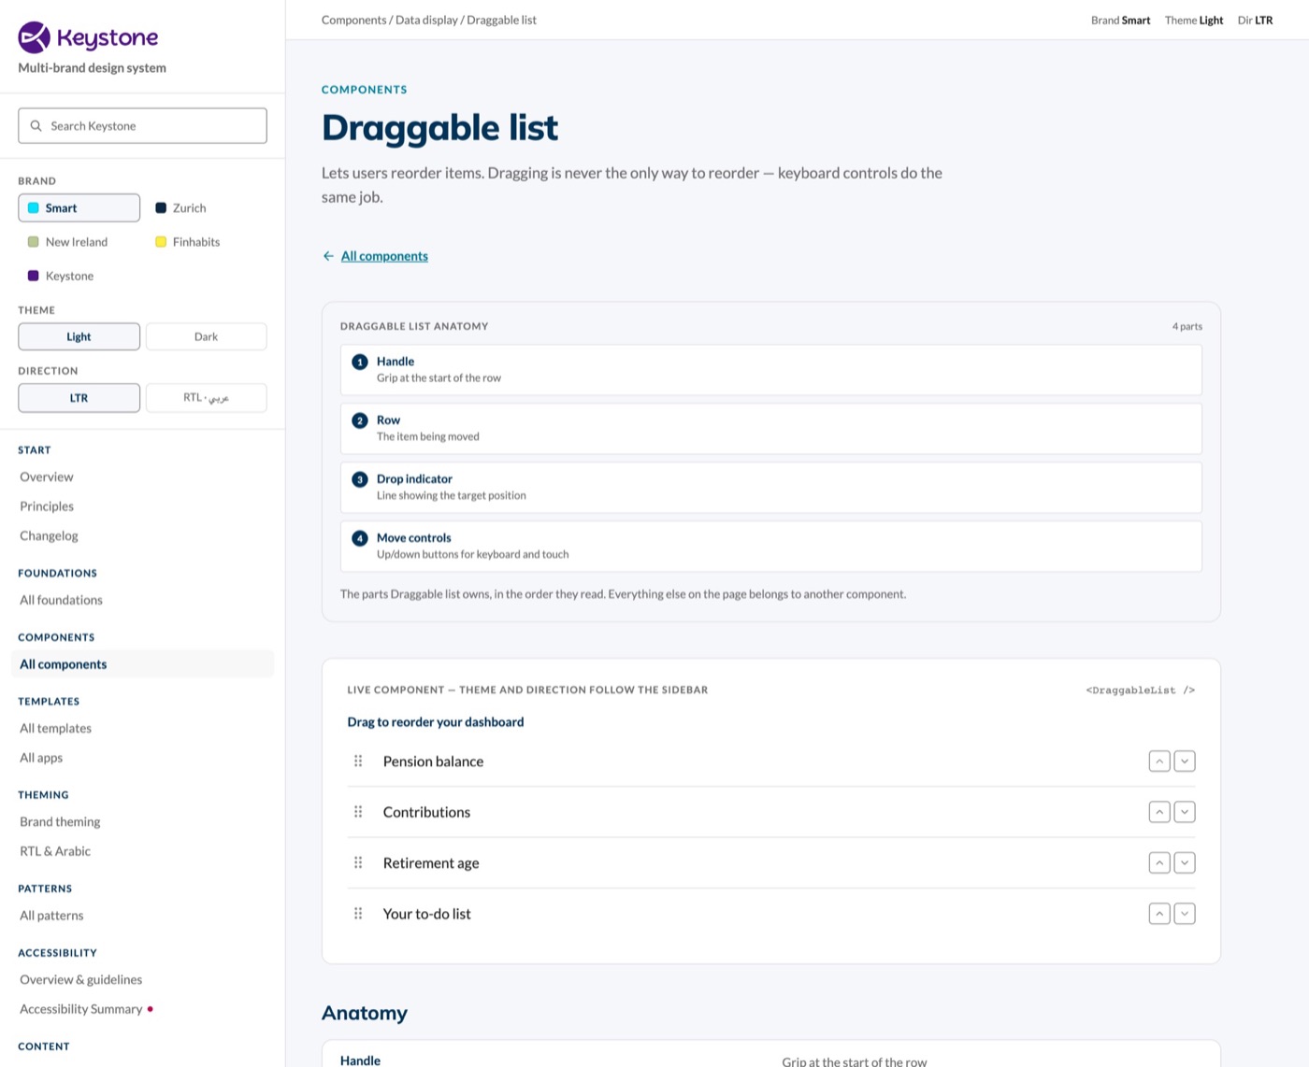Click the Components breadcrumb
The width and height of the screenshot is (1309, 1067).
(353, 20)
